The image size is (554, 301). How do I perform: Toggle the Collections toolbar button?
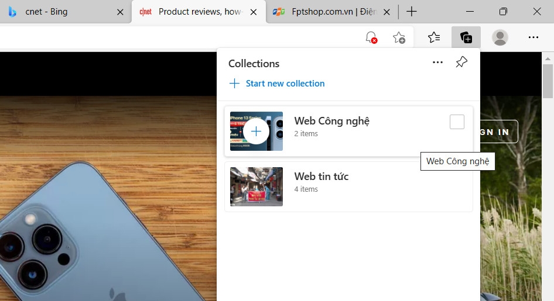[466, 37]
